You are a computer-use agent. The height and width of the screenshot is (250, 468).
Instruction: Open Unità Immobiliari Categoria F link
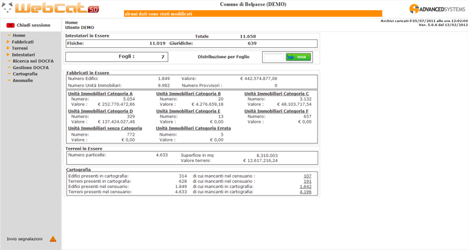[276, 111]
